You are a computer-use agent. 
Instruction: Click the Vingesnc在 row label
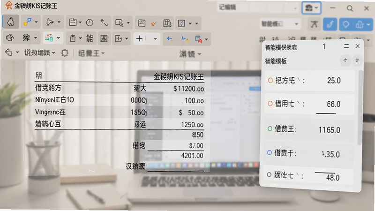(50, 112)
